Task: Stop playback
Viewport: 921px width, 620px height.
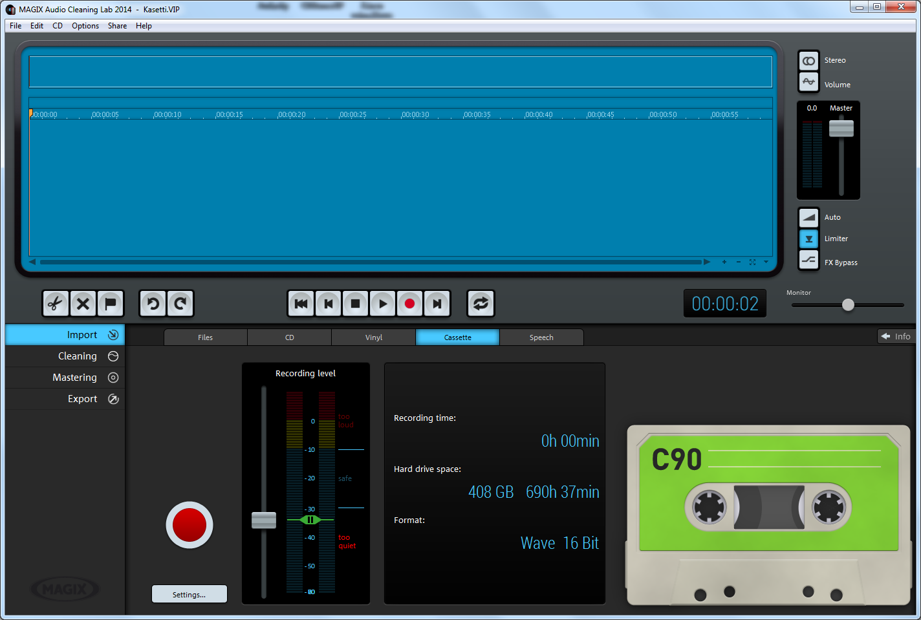Action: click(356, 304)
